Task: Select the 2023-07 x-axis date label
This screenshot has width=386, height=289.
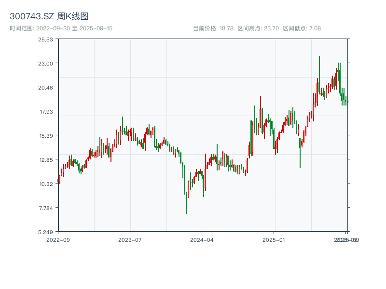Action: coord(130,239)
